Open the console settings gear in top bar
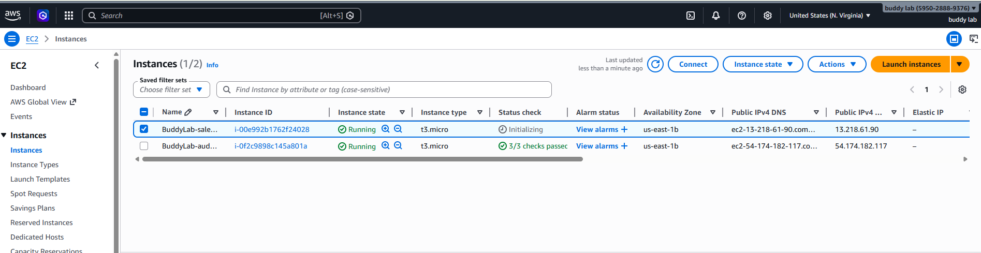Viewport: 981px width, 253px height. click(768, 16)
